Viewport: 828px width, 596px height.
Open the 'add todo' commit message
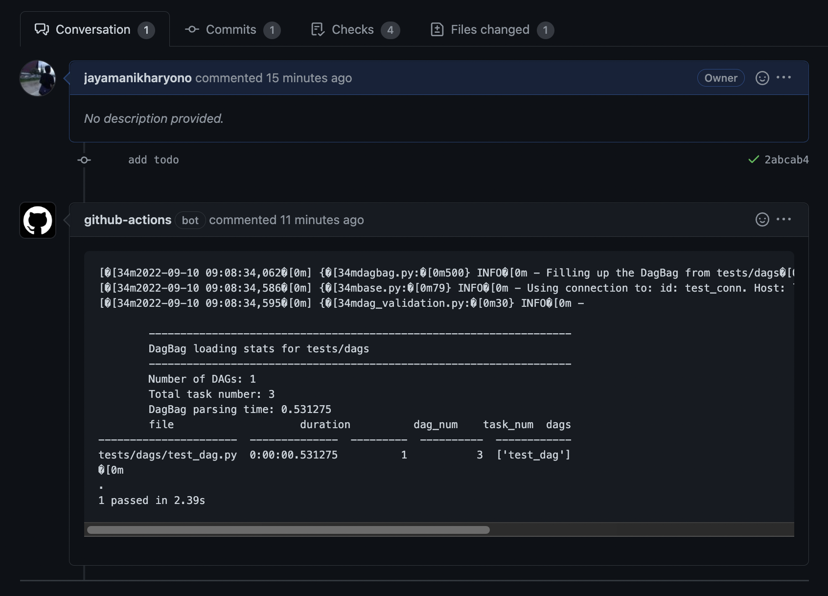pos(154,160)
